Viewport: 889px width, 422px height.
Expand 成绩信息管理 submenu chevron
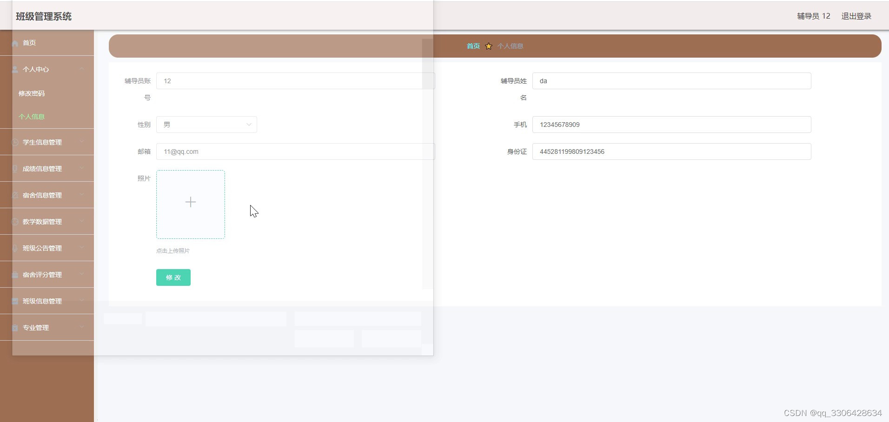tap(82, 168)
